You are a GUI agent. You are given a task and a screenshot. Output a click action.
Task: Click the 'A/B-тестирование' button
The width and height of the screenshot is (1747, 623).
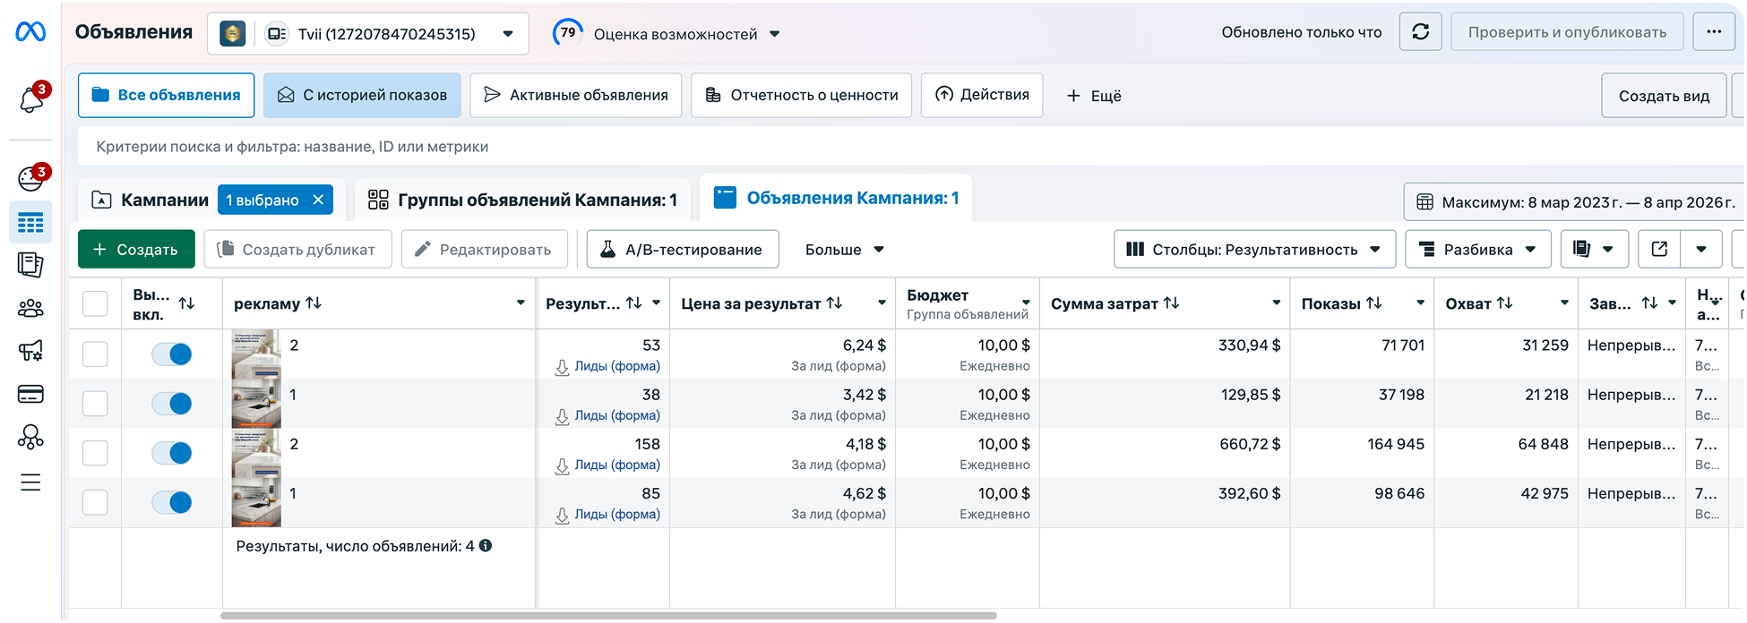[x=683, y=250]
